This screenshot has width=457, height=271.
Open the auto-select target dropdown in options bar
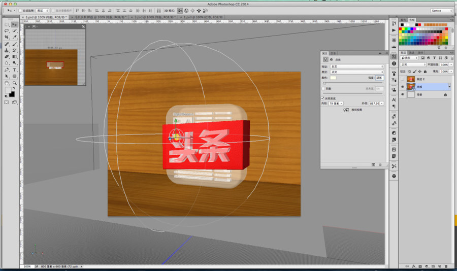coord(42,11)
